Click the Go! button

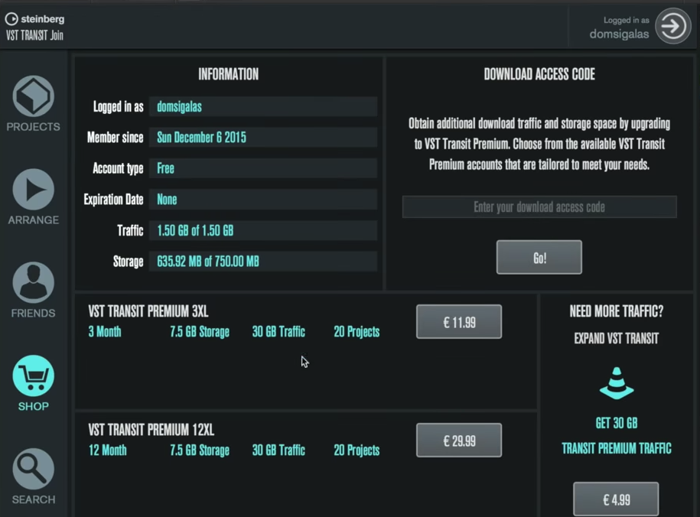click(539, 257)
